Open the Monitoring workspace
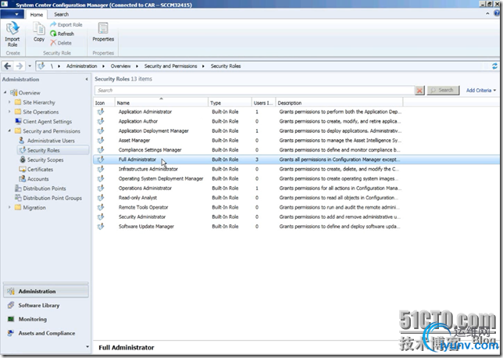Viewport: 503px width, 358px height. [x=46, y=319]
